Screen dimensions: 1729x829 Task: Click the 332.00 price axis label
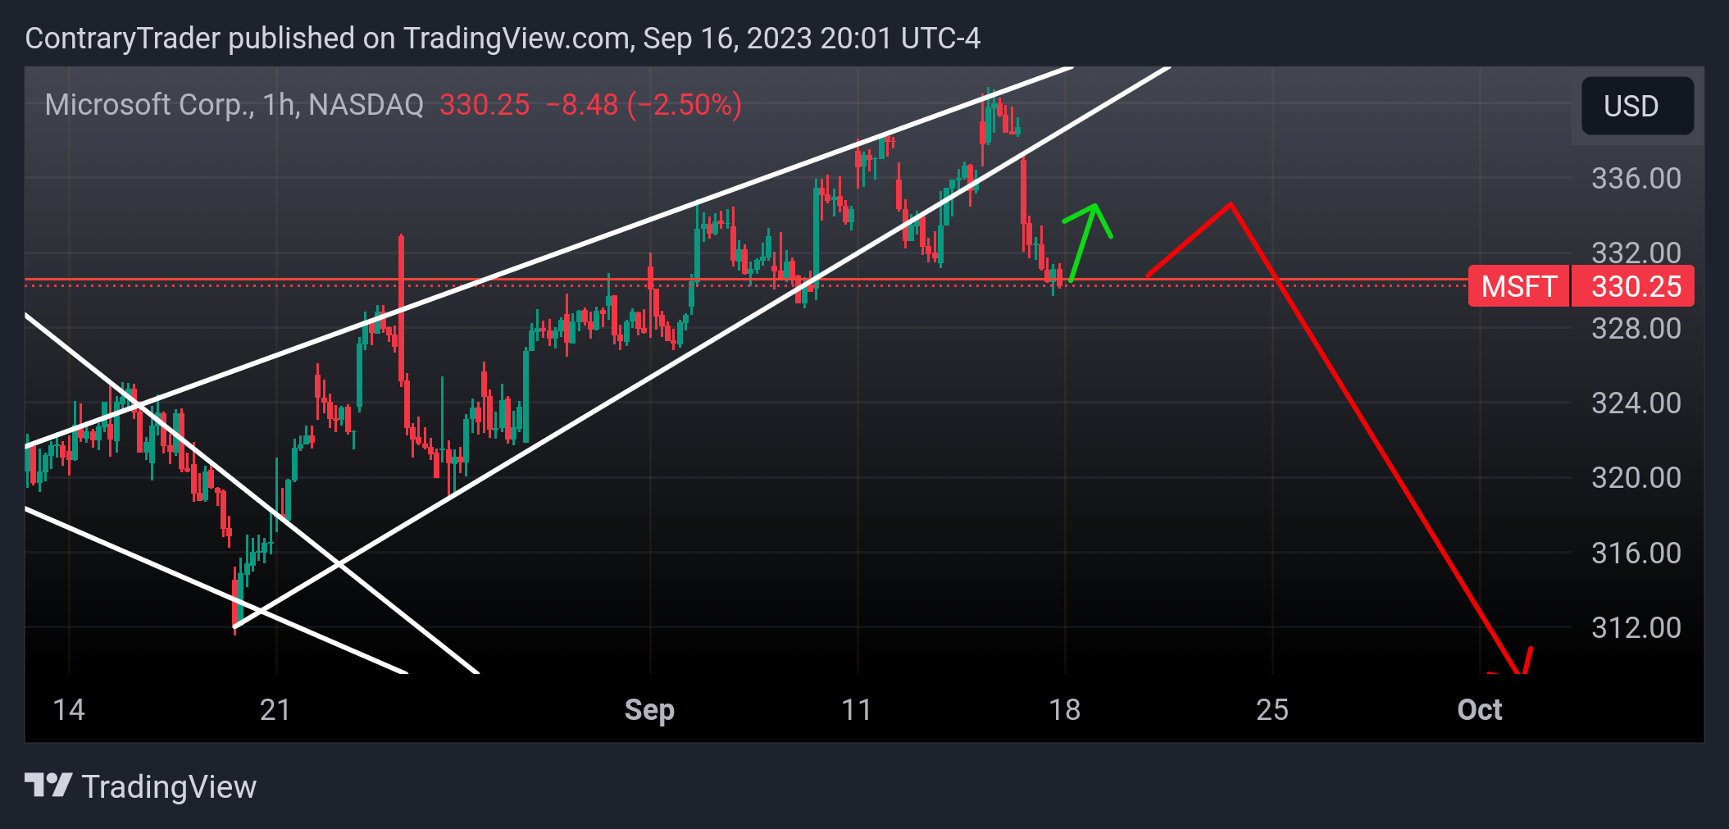pos(1636,253)
